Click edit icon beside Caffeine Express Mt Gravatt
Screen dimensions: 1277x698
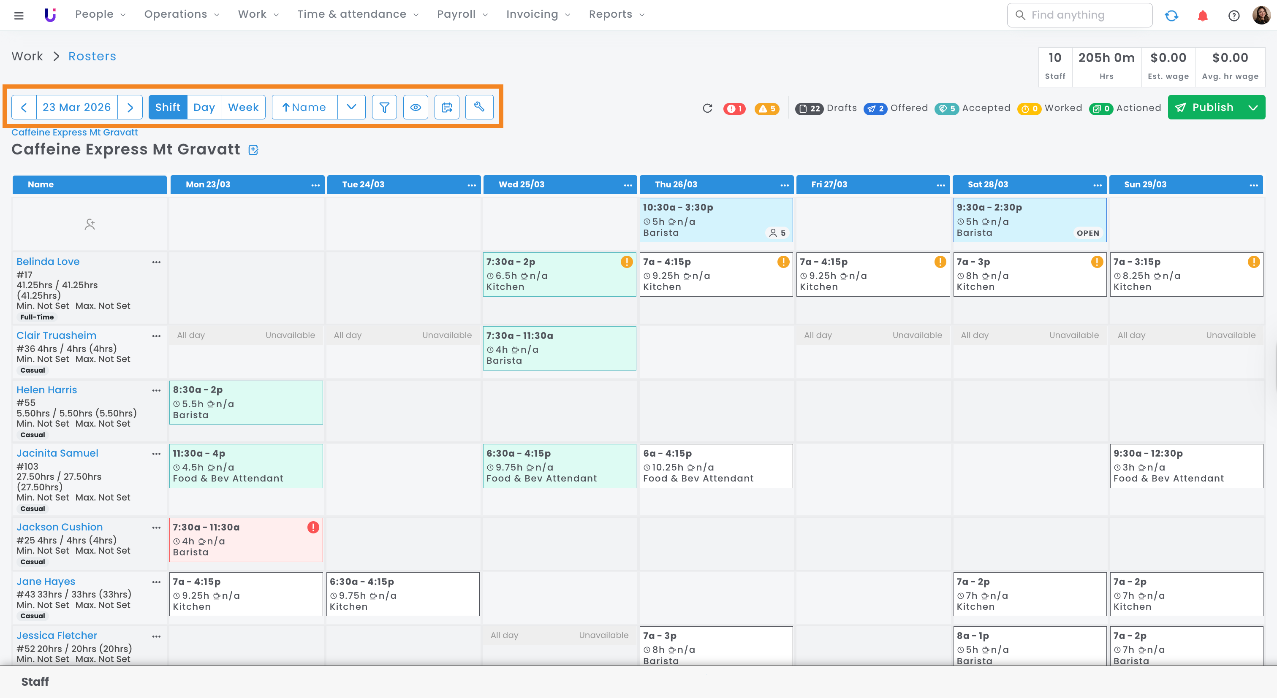click(253, 150)
